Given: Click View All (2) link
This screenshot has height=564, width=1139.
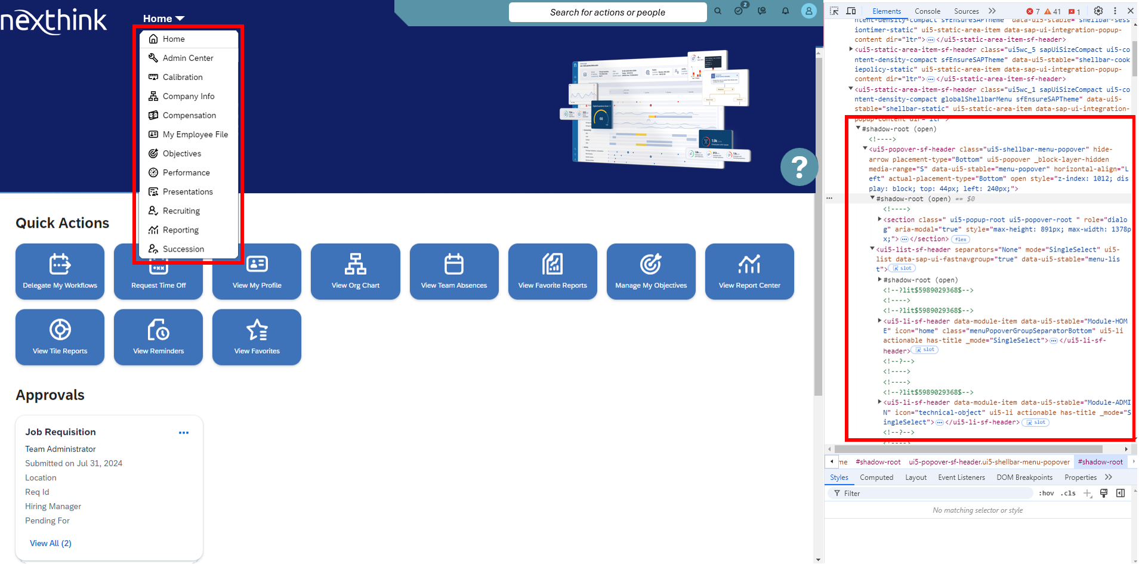Looking at the screenshot, I should pyautogui.click(x=51, y=543).
